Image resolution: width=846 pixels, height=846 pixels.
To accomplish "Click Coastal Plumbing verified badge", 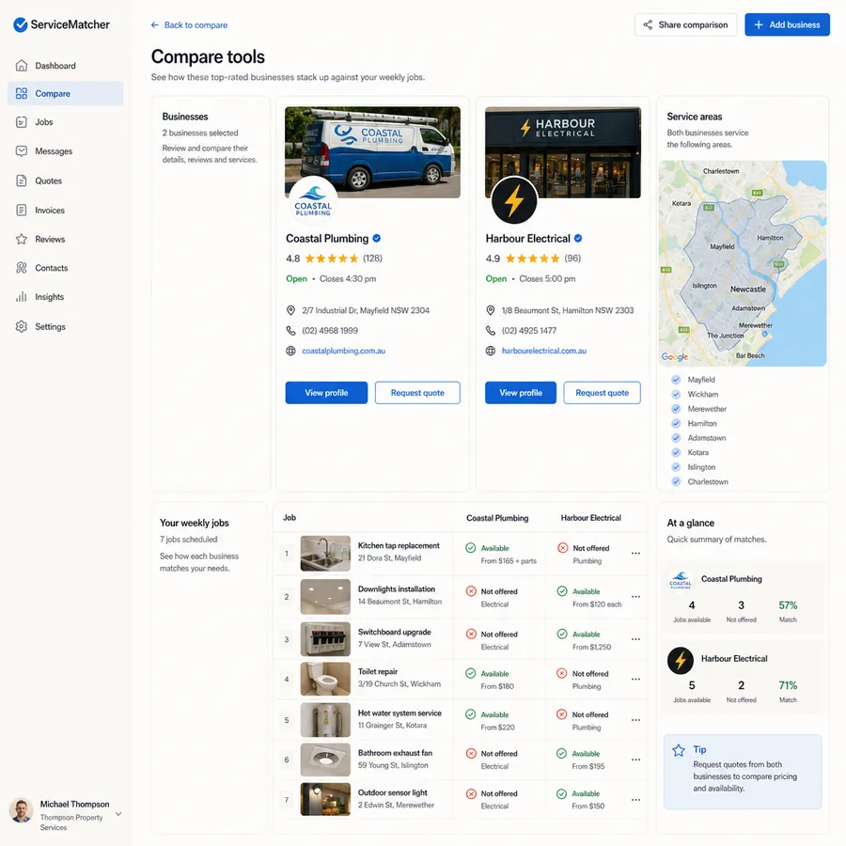I will pyautogui.click(x=377, y=238).
